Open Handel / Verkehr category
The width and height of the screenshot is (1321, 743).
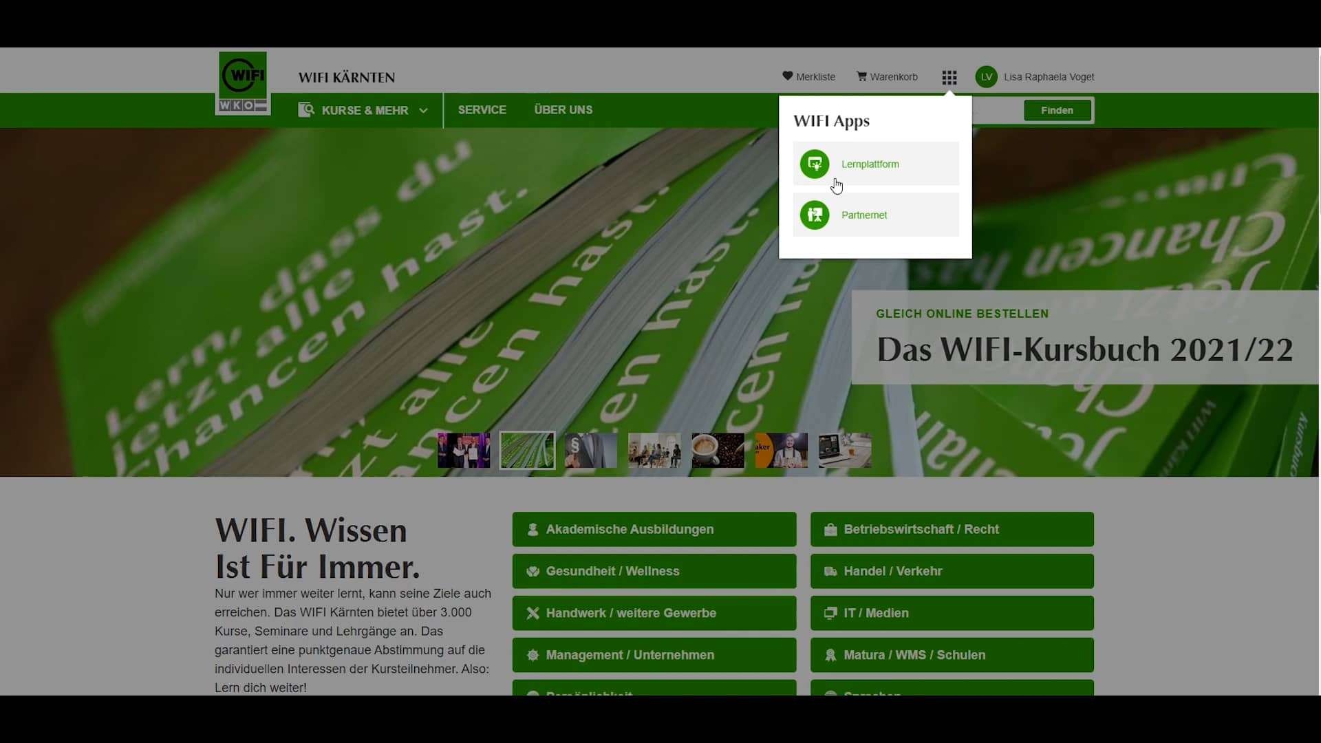click(952, 571)
